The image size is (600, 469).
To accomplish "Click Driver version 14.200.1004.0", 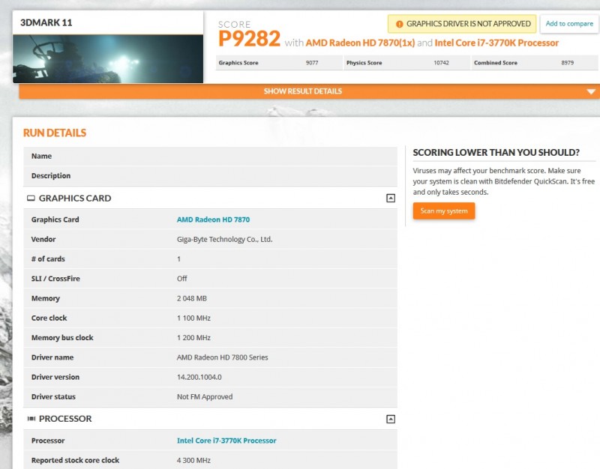I will point(199,377).
